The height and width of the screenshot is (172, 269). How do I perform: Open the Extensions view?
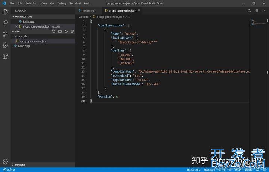pos(5,56)
